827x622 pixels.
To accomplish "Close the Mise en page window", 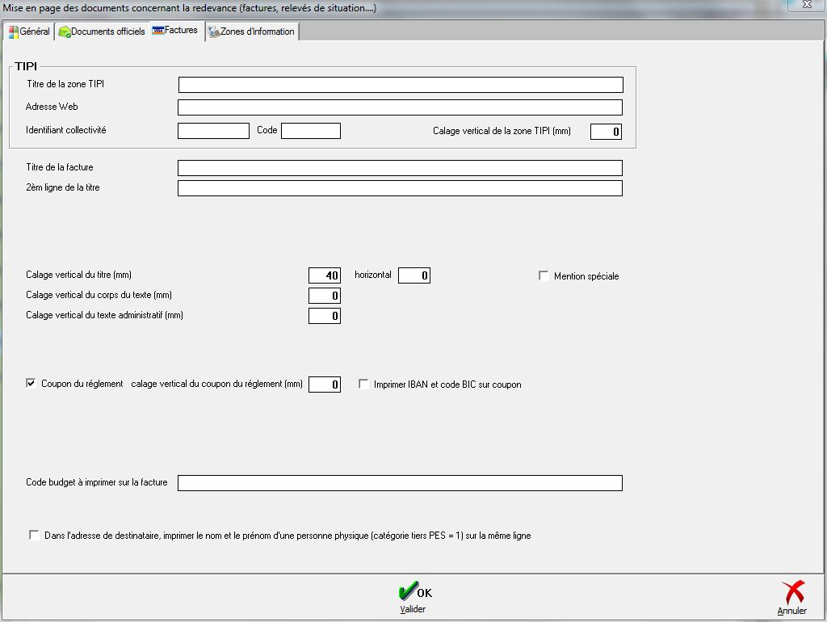I will [x=806, y=5].
